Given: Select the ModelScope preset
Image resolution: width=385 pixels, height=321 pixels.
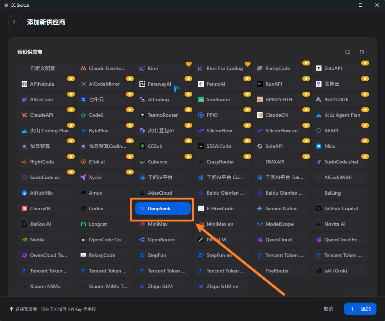Looking at the screenshot, I should click(x=281, y=224).
